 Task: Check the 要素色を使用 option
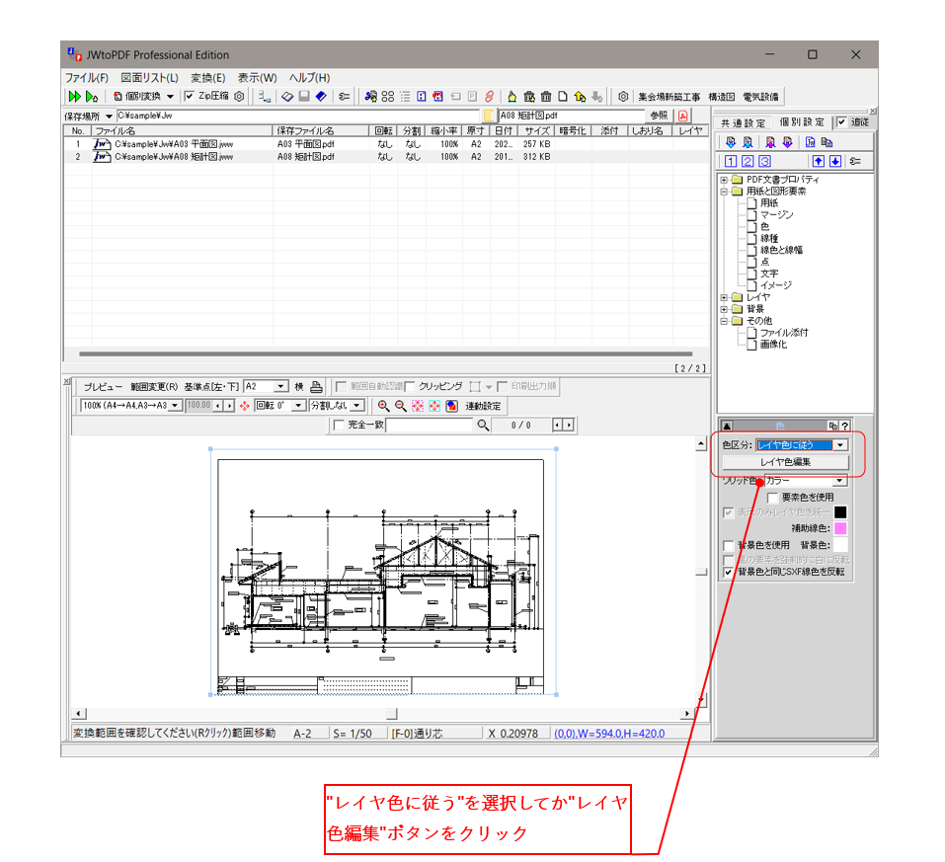pyautogui.click(x=772, y=498)
